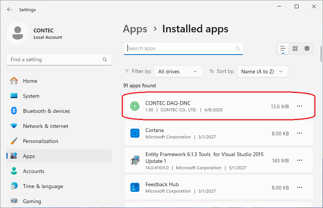Open Gaming settings

[x=59, y=201]
